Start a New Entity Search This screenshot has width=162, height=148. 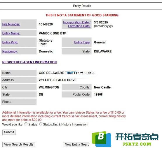(76, 144)
